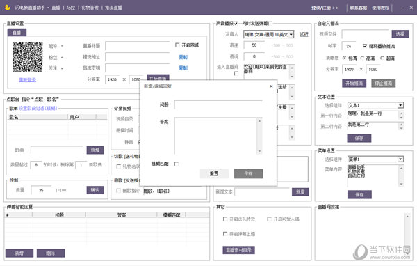Click the 答案 text area up scroll arrow

[x=259, y=121]
